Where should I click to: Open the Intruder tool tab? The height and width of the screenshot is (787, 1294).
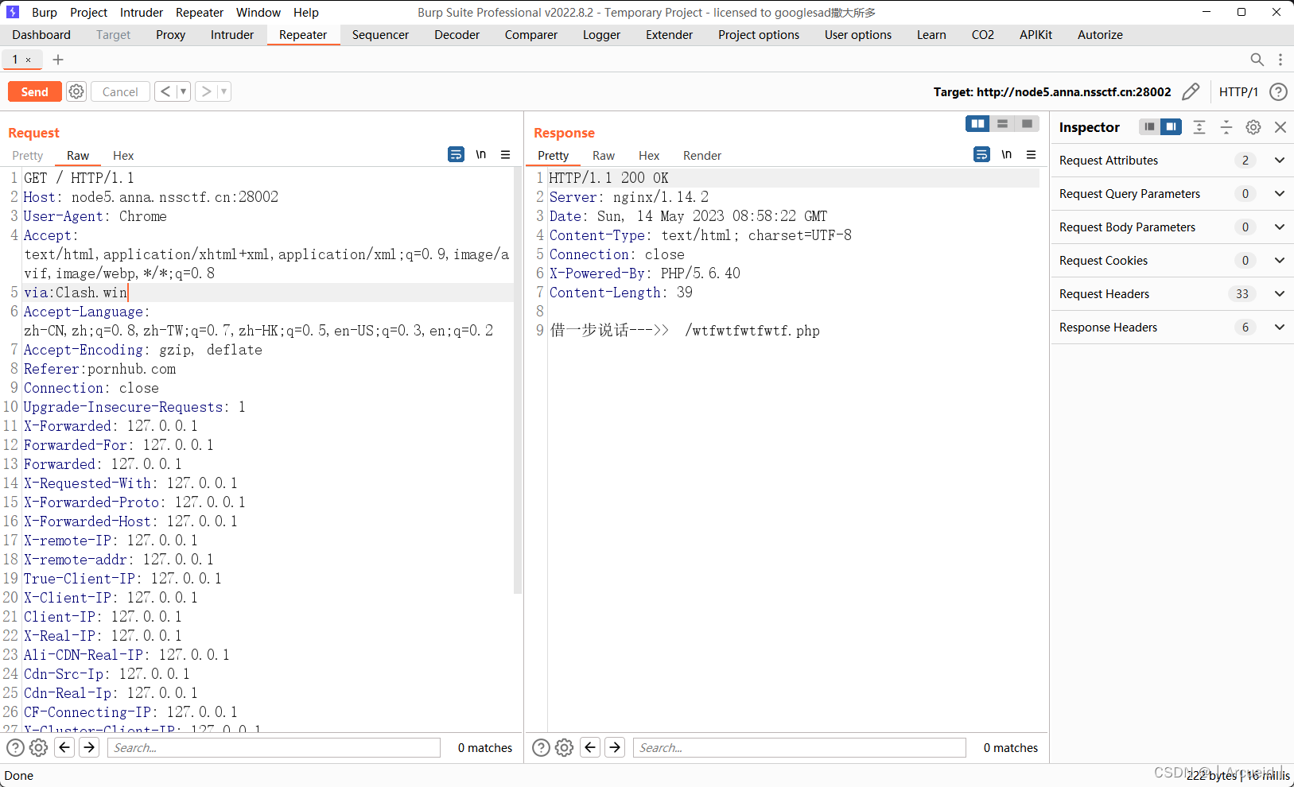click(x=232, y=35)
